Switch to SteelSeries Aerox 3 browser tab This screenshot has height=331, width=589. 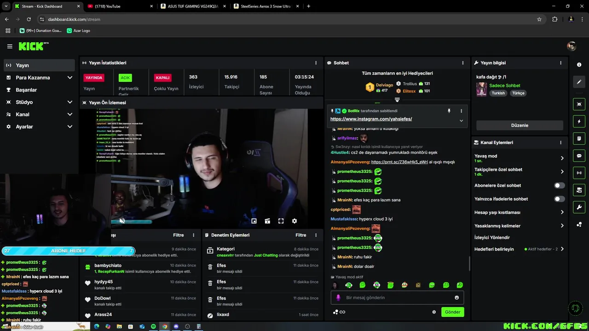[x=266, y=6]
